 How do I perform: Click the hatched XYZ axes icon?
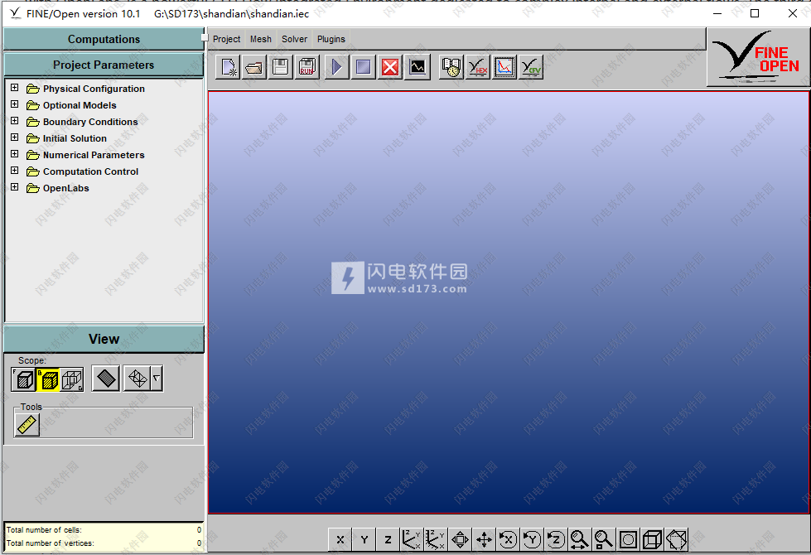click(436, 540)
